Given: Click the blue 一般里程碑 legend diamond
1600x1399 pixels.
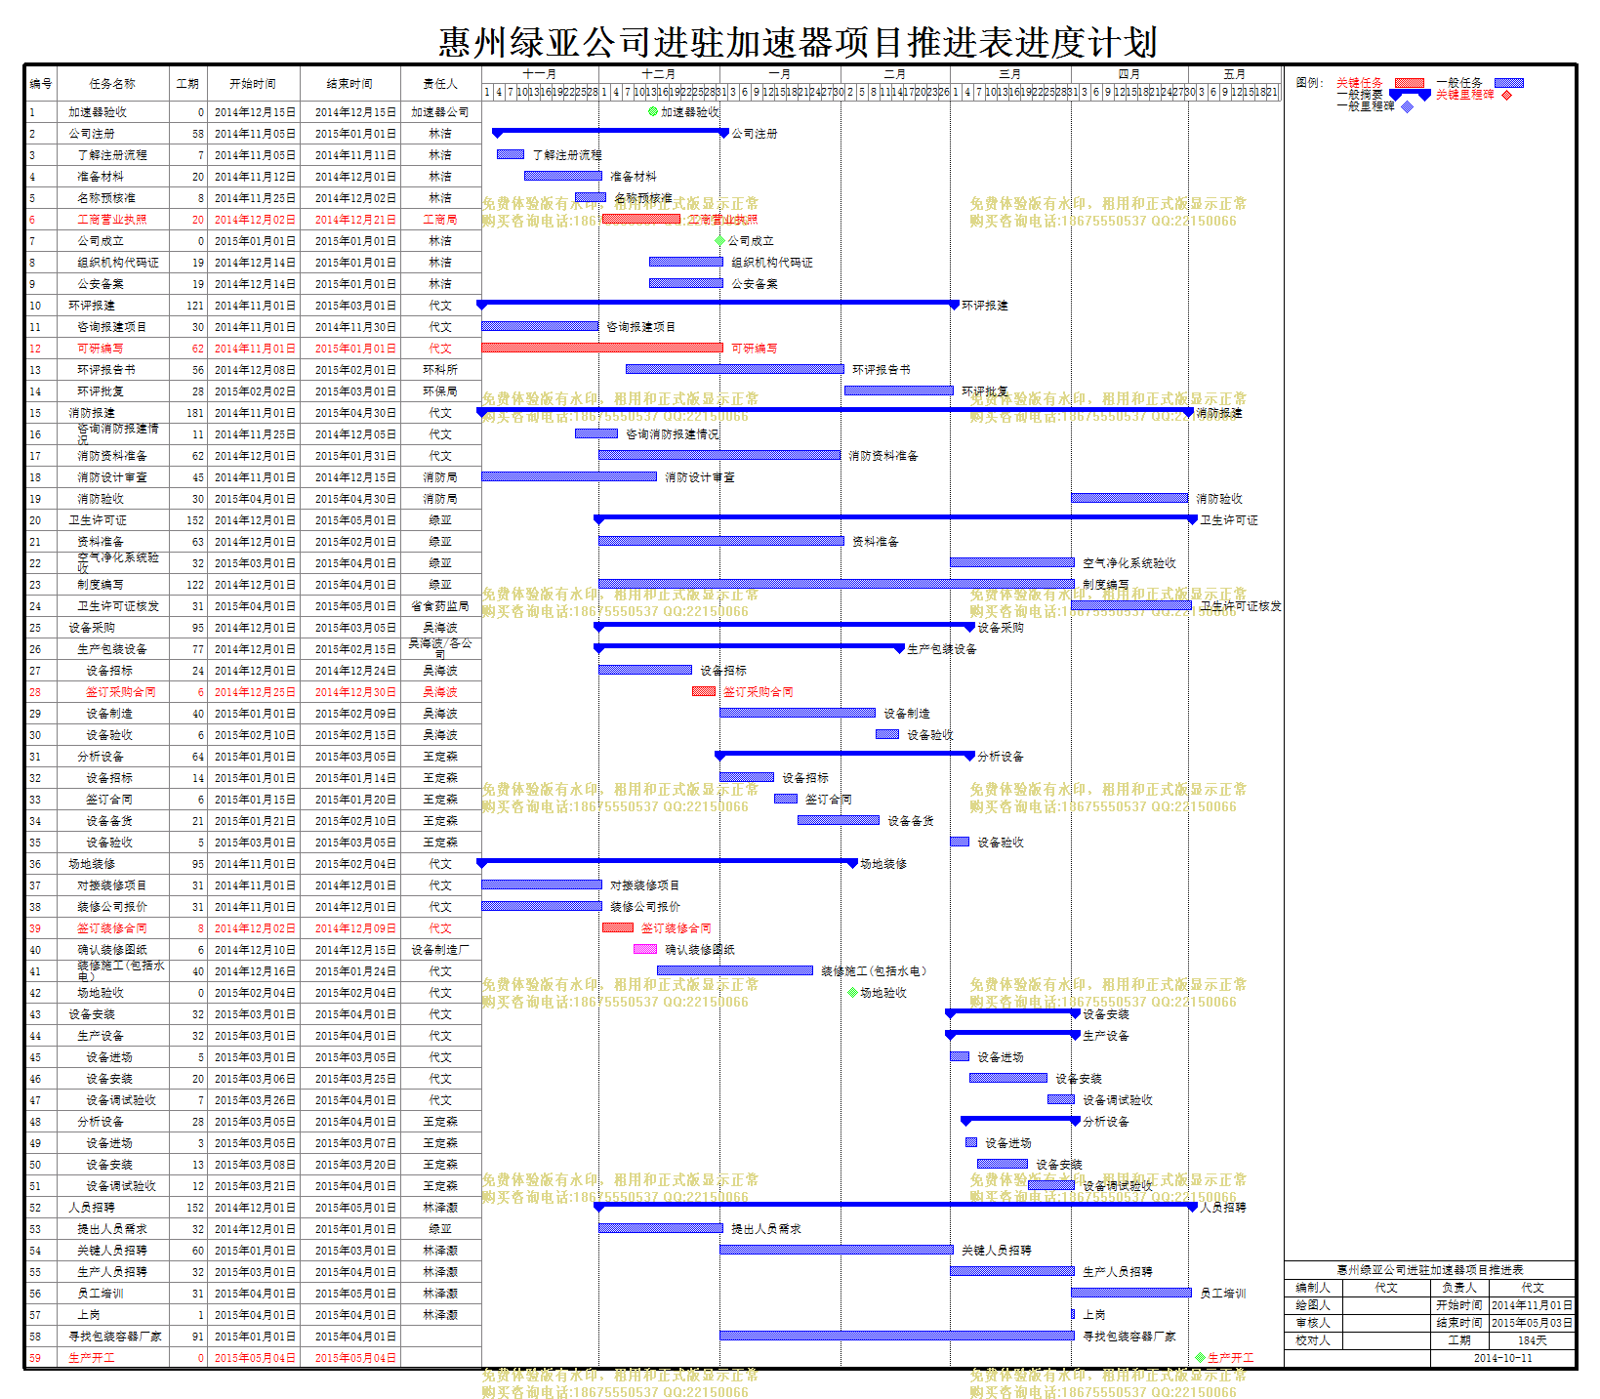Looking at the screenshot, I should click(x=1407, y=106).
